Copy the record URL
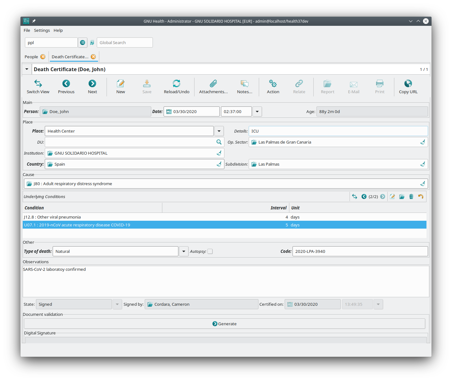Viewport: 452px width, 381px height. point(408,87)
